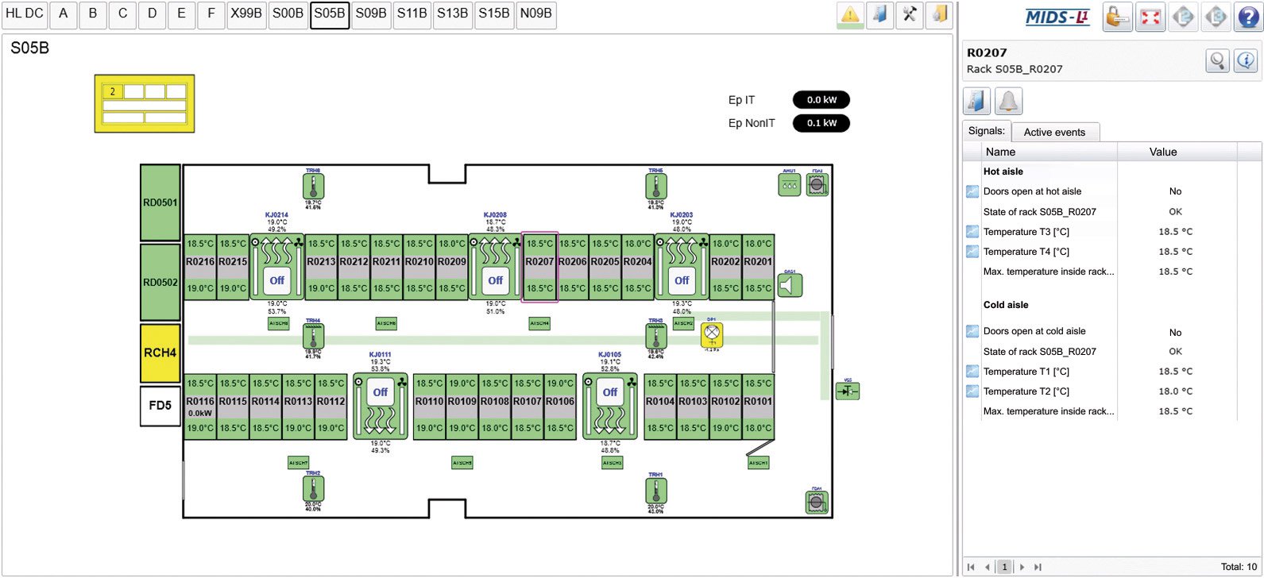Jump to last page of signals
1264x578 pixels.
pyautogui.click(x=1038, y=567)
